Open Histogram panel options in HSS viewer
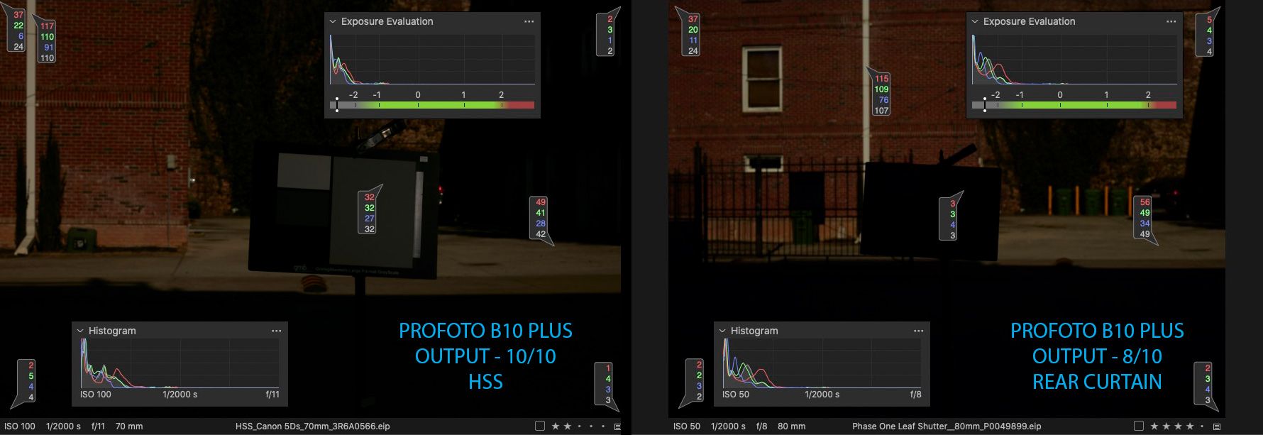 pyautogui.click(x=276, y=331)
